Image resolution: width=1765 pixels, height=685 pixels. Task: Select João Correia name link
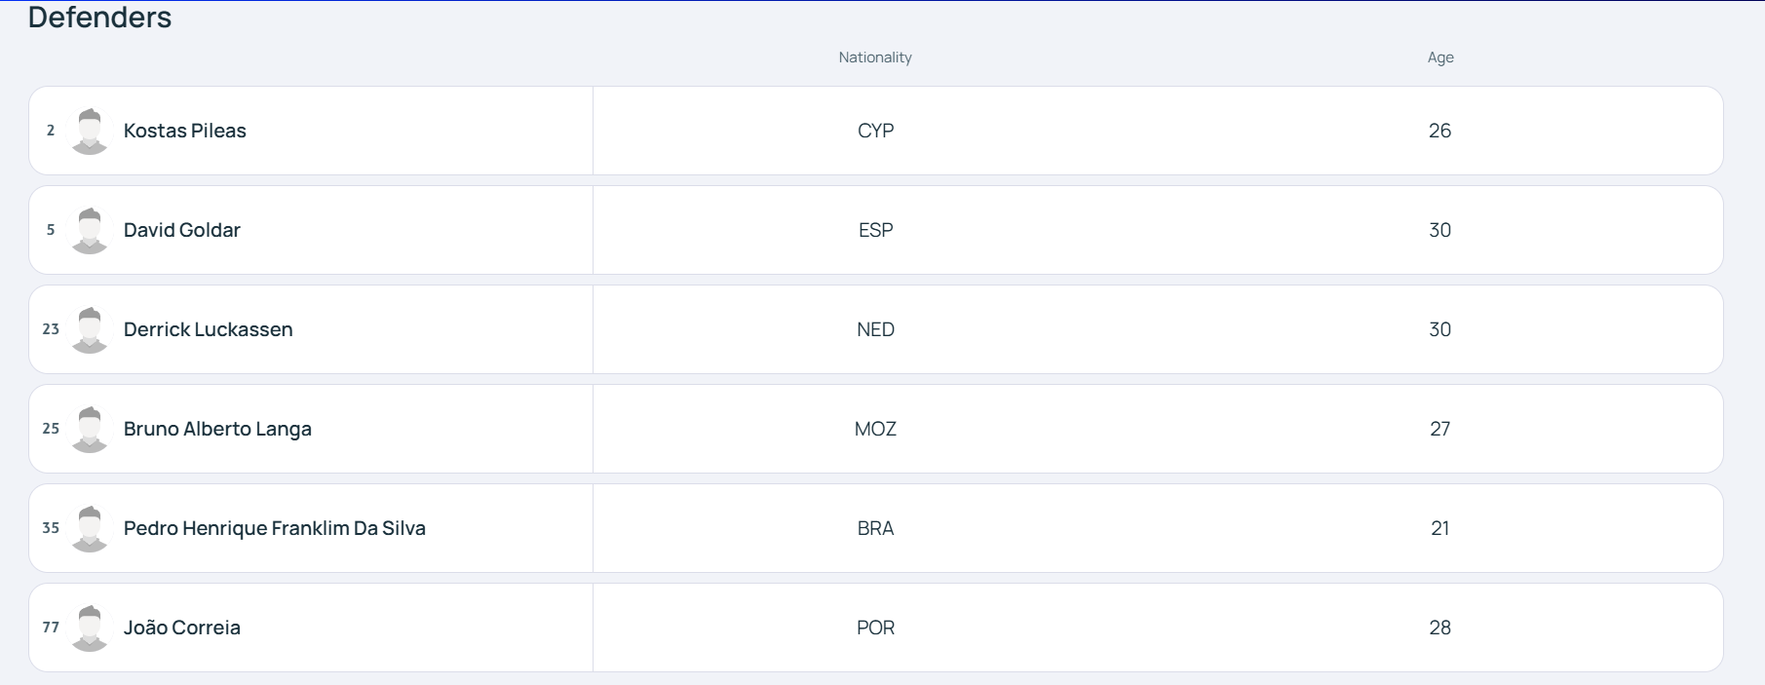tap(182, 628)
